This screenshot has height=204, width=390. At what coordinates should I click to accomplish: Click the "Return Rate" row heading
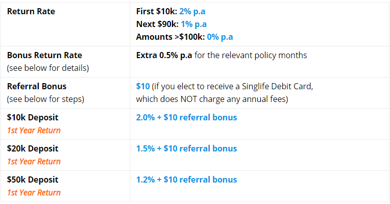coord(31,11)
